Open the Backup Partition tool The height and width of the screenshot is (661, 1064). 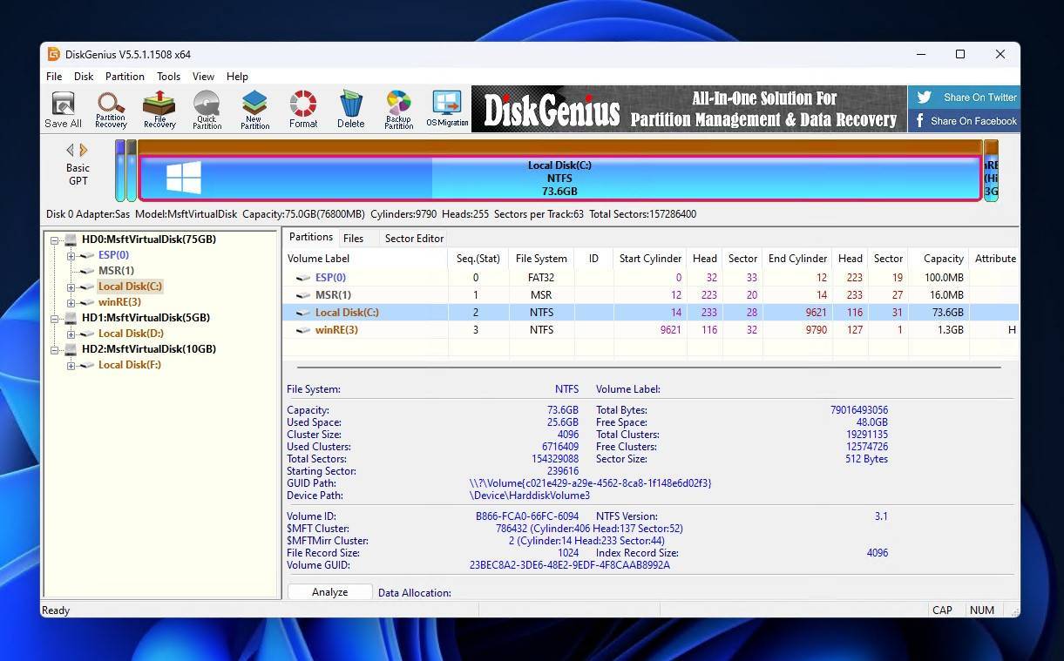[398, 110]
